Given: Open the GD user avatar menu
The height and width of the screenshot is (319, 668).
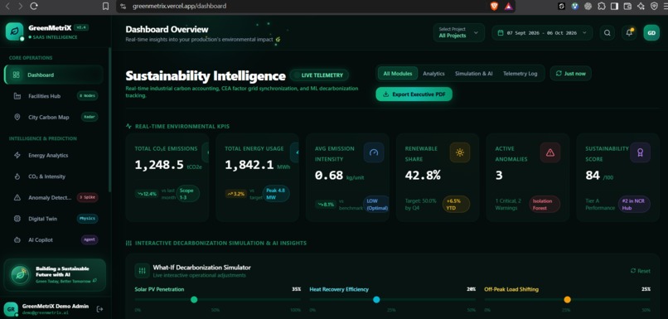Looking at the screenshot, I should point(651,33).
